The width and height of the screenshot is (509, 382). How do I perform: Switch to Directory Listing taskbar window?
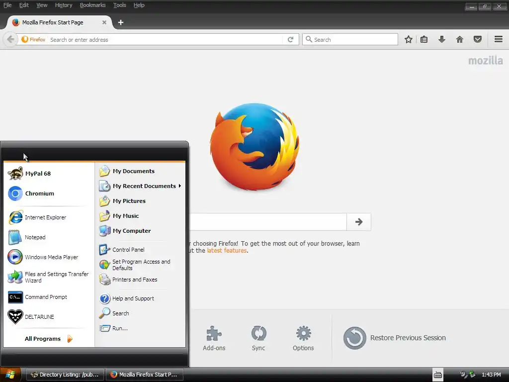[x=65, y=375]
